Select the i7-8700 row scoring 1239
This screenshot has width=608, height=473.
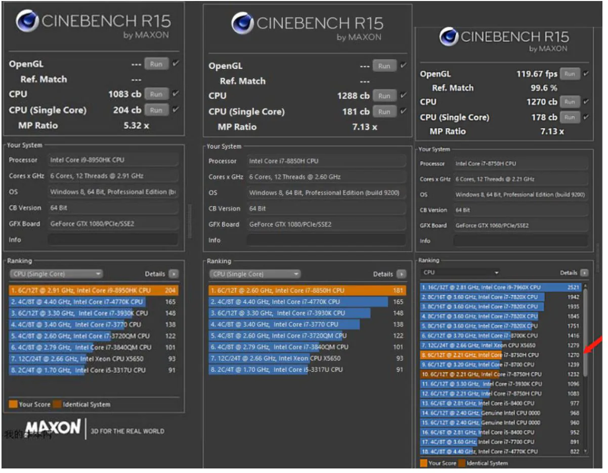[501, 364]
